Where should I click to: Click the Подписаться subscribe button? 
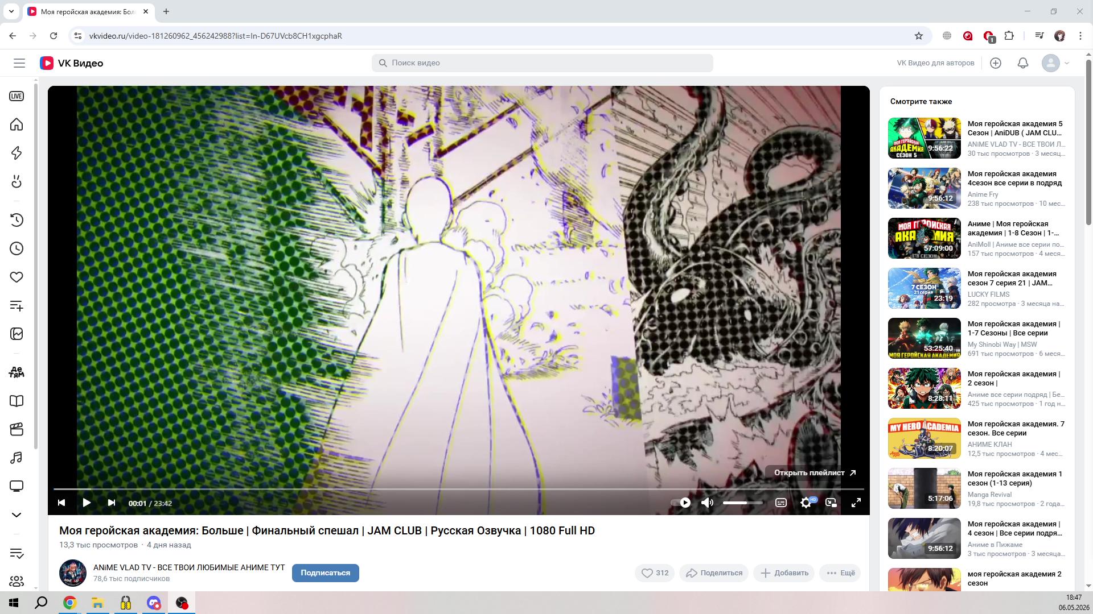pyautogui.click(x=326, y=573)
